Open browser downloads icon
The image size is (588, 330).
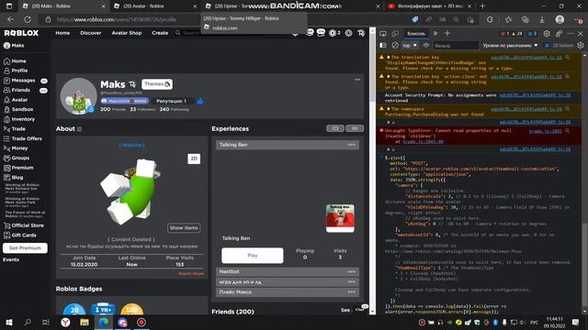point(542,19)
